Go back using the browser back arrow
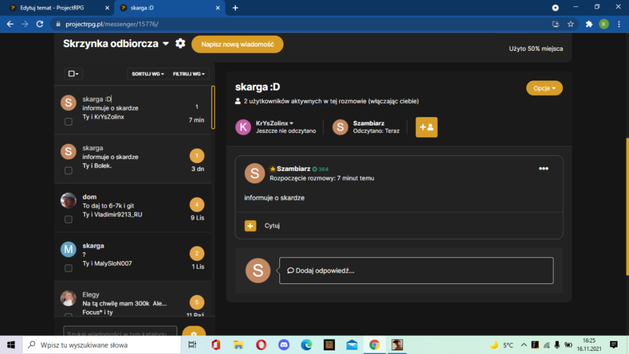The image size is (629, 354). (x=10, y=24)
